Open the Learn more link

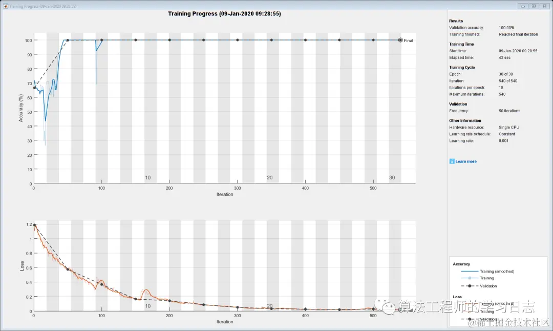(466, 161)
